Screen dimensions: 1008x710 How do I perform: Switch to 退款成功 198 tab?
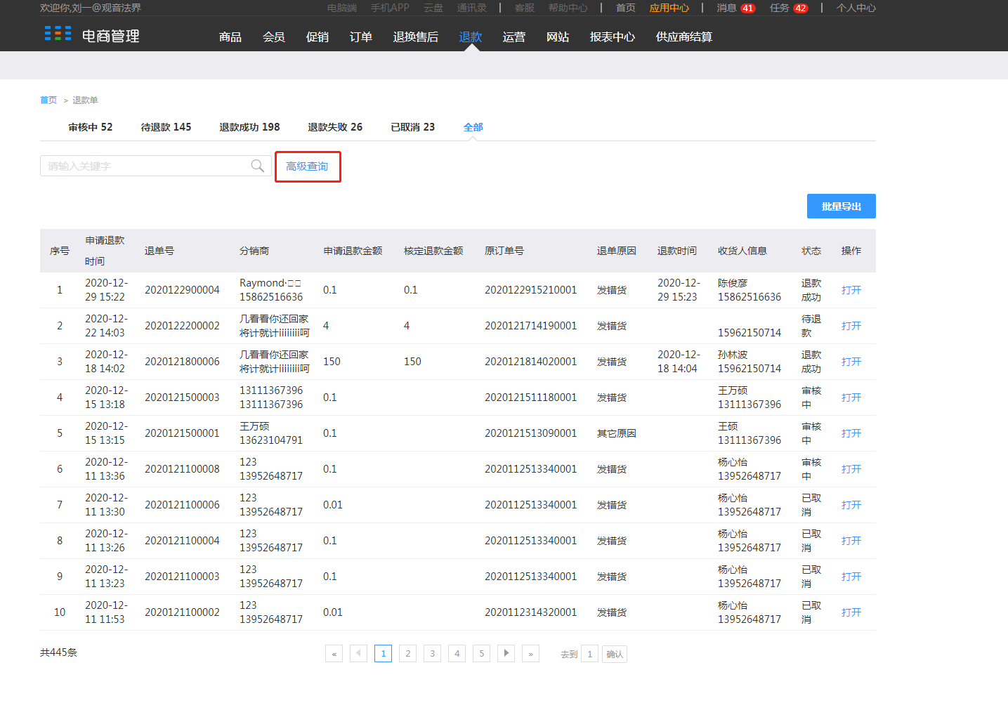click(x=249, y=127)
